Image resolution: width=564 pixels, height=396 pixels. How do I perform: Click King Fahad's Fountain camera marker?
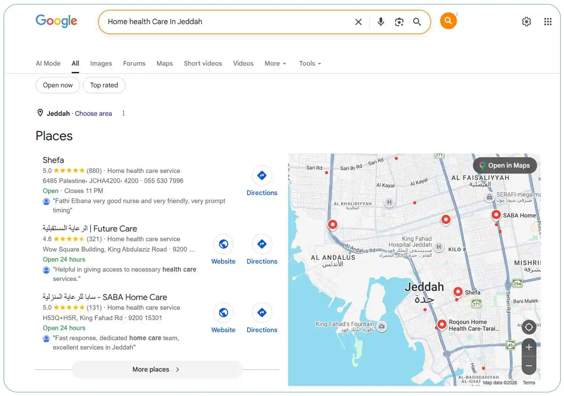(381, 326)
